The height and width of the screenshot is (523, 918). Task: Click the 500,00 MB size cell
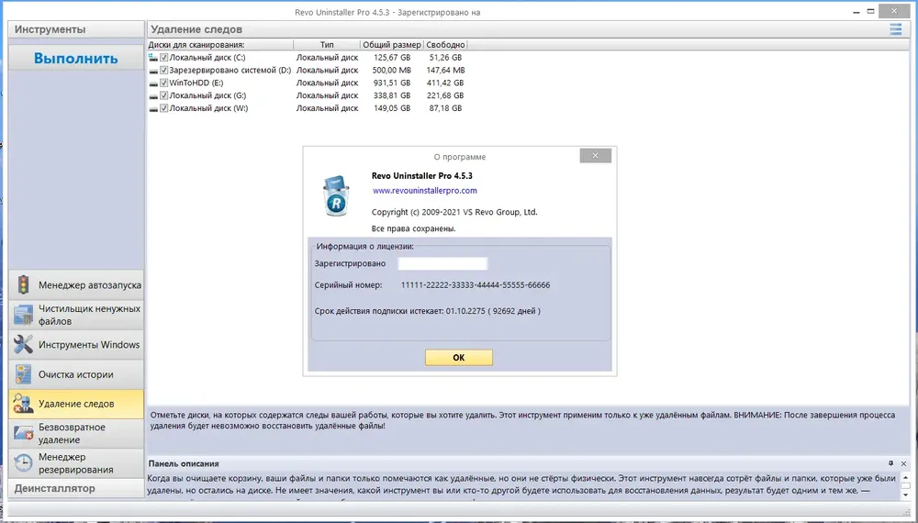(x=392, y=71)
